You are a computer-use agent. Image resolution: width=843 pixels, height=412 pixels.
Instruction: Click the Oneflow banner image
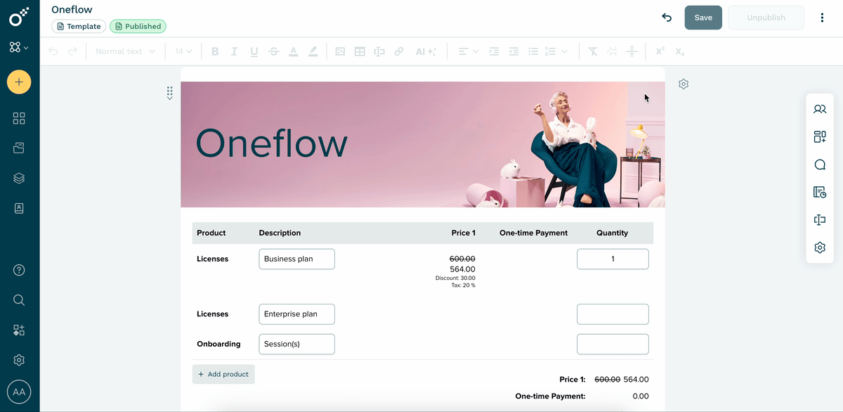click(x=423, y=144)
